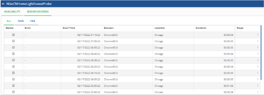This screenshot has width=264, height=95.
Task: Click pass status icon for 06:49:23 session
Action: (13, 54)
